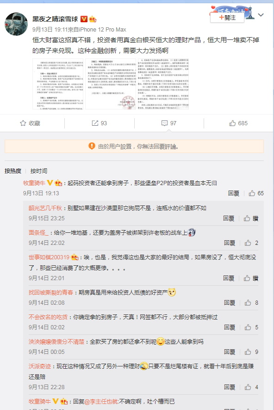Click the orange verified V badge
This screenshot has width=274, height=410.
pyautogui.click(x=84, y=19)
